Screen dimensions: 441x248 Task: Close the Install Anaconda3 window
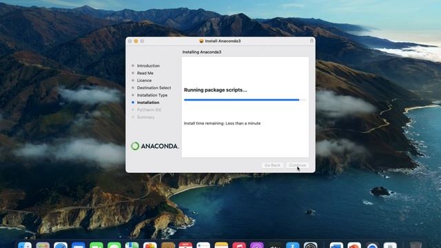pyautogui.click(x=130, y=41)
